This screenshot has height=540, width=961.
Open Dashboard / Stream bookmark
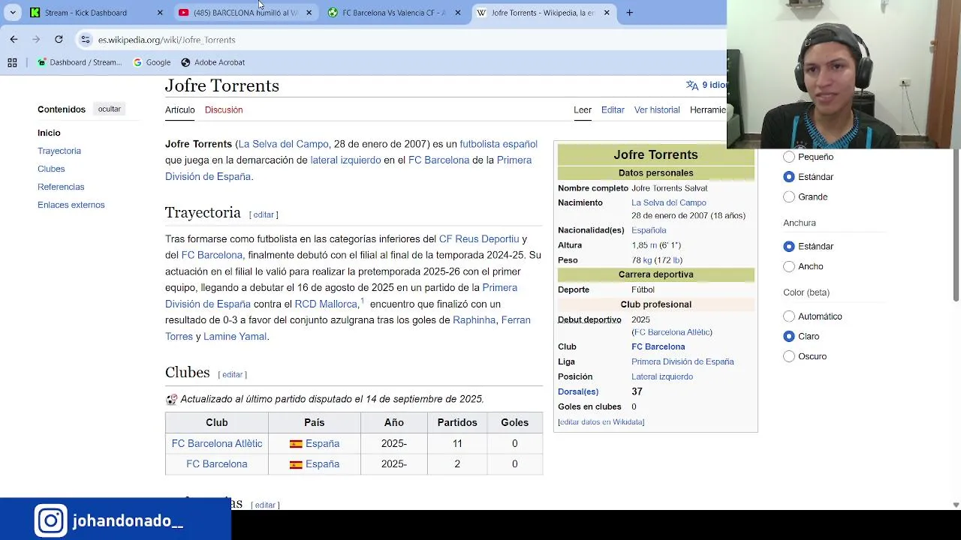point(80,62)
